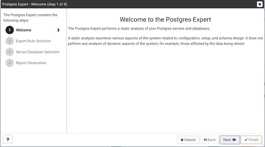
Task: Select the Server/Database Selection step
Action: click(x=33, y=52)
